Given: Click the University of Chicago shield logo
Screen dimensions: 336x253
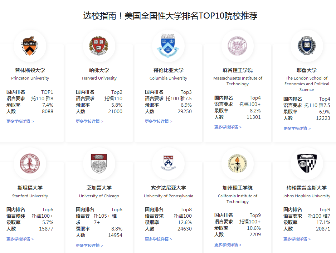Looking at the screenshot, I should [x=99, y=163].
